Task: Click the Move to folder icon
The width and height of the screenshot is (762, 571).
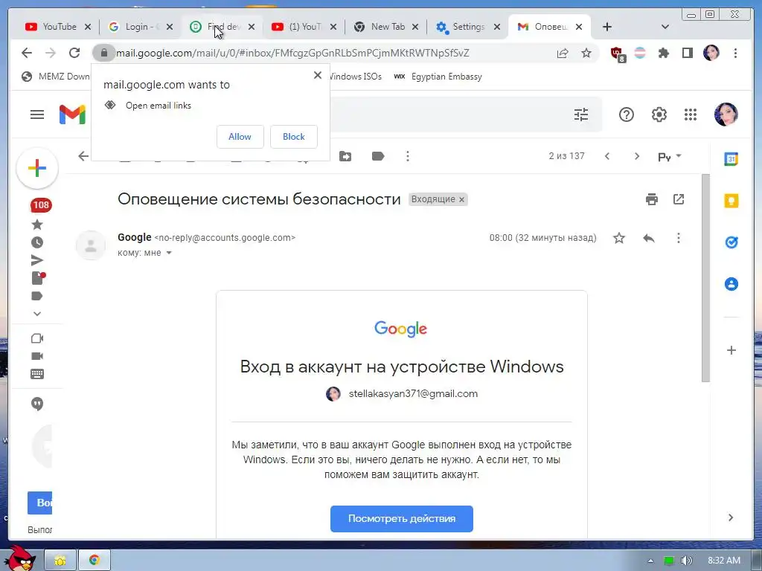Action: point(345,156)
